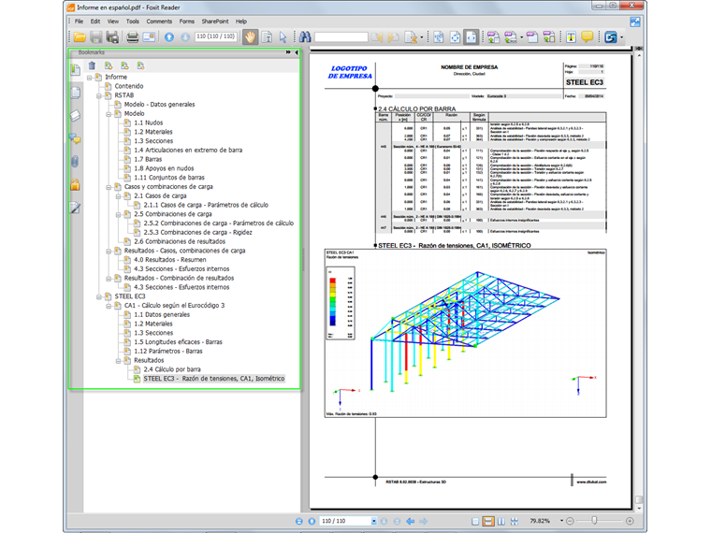Click the binoculars Search icon
711x533 pixels.
coord(305,37)
